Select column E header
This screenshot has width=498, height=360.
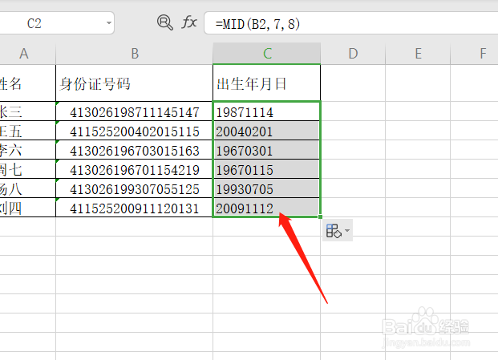418,54
